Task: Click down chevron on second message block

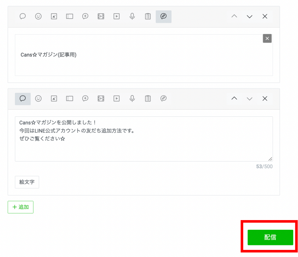Action: [250, 98]
